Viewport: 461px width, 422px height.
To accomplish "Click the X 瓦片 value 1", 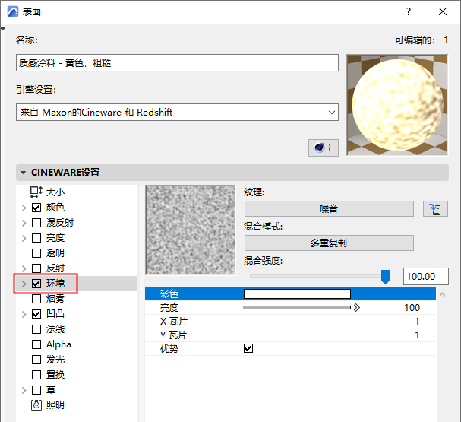I will pyautogui.click(x=417, y=322).
